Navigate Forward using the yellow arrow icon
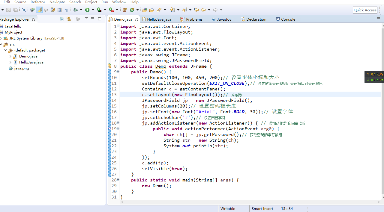 pyautogui.click(x=215, y=10)
